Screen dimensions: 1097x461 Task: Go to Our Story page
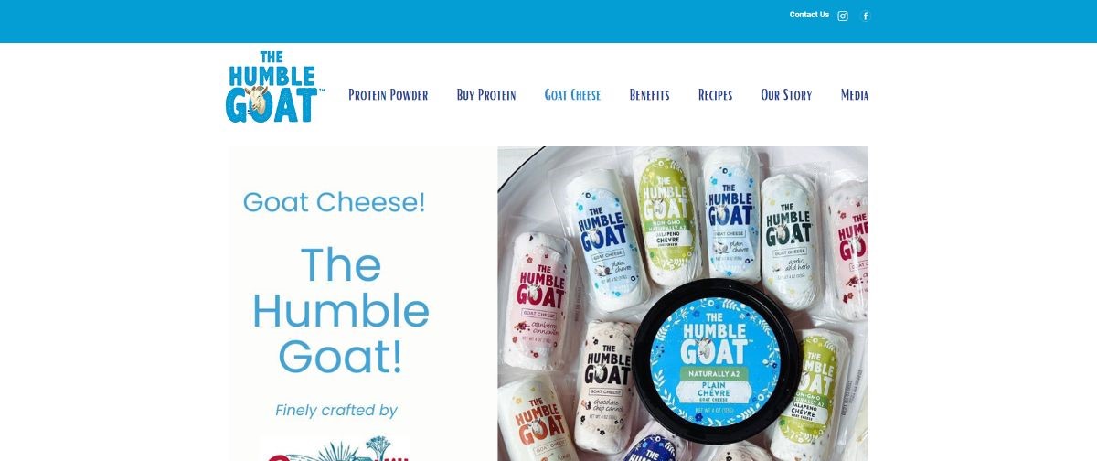[786, 95]
